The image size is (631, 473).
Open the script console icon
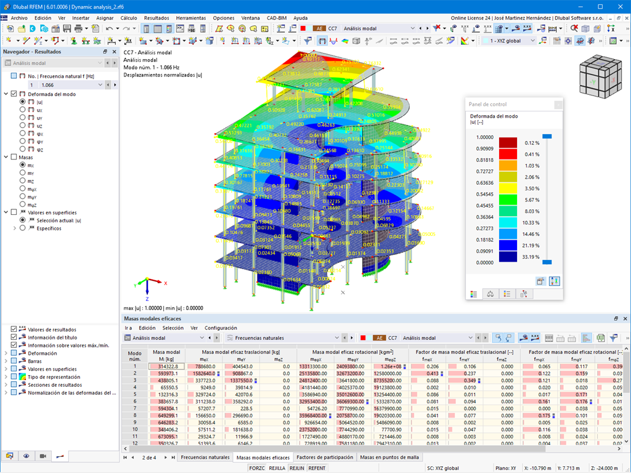(x=180, y=28)
